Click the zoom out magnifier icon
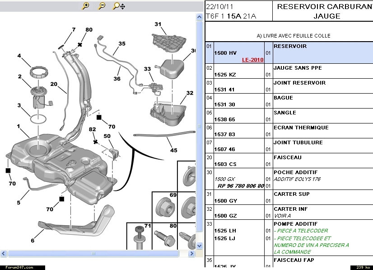This screenshot has height=270, width=373. pos(102,6)
